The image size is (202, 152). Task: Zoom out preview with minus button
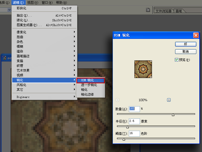pyautogui.click(x=117, y=100)
